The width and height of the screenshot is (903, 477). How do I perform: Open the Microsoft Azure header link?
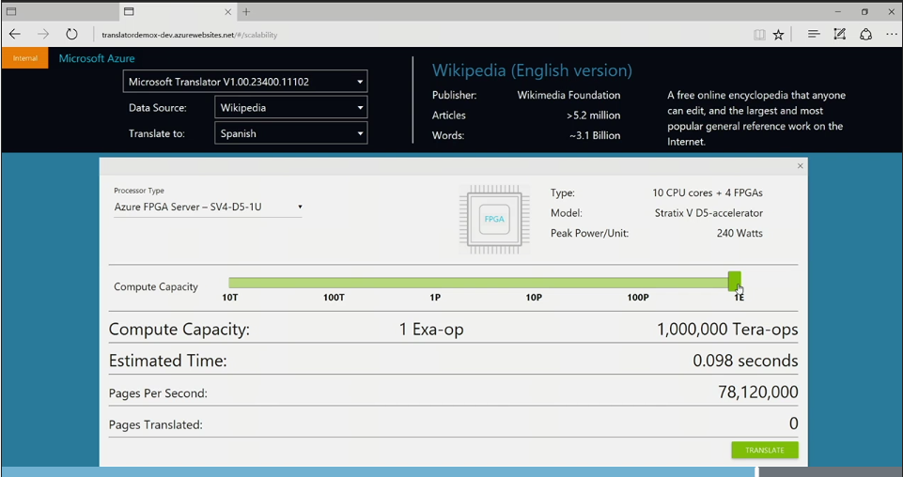97,58
